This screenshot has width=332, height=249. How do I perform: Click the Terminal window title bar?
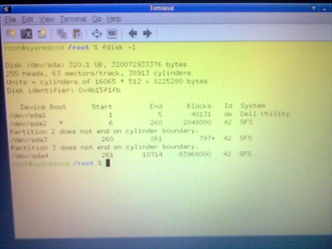point(161,8)
